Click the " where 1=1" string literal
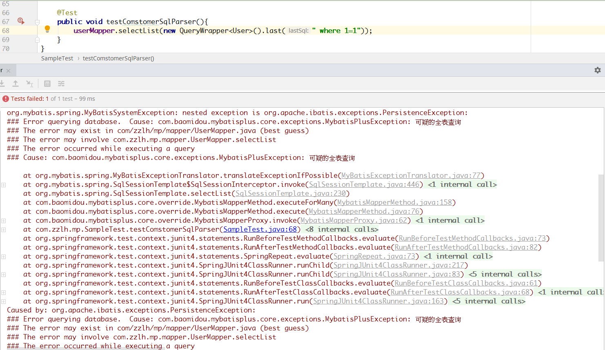This screenshot has height=350, width=605. point(337,31)
